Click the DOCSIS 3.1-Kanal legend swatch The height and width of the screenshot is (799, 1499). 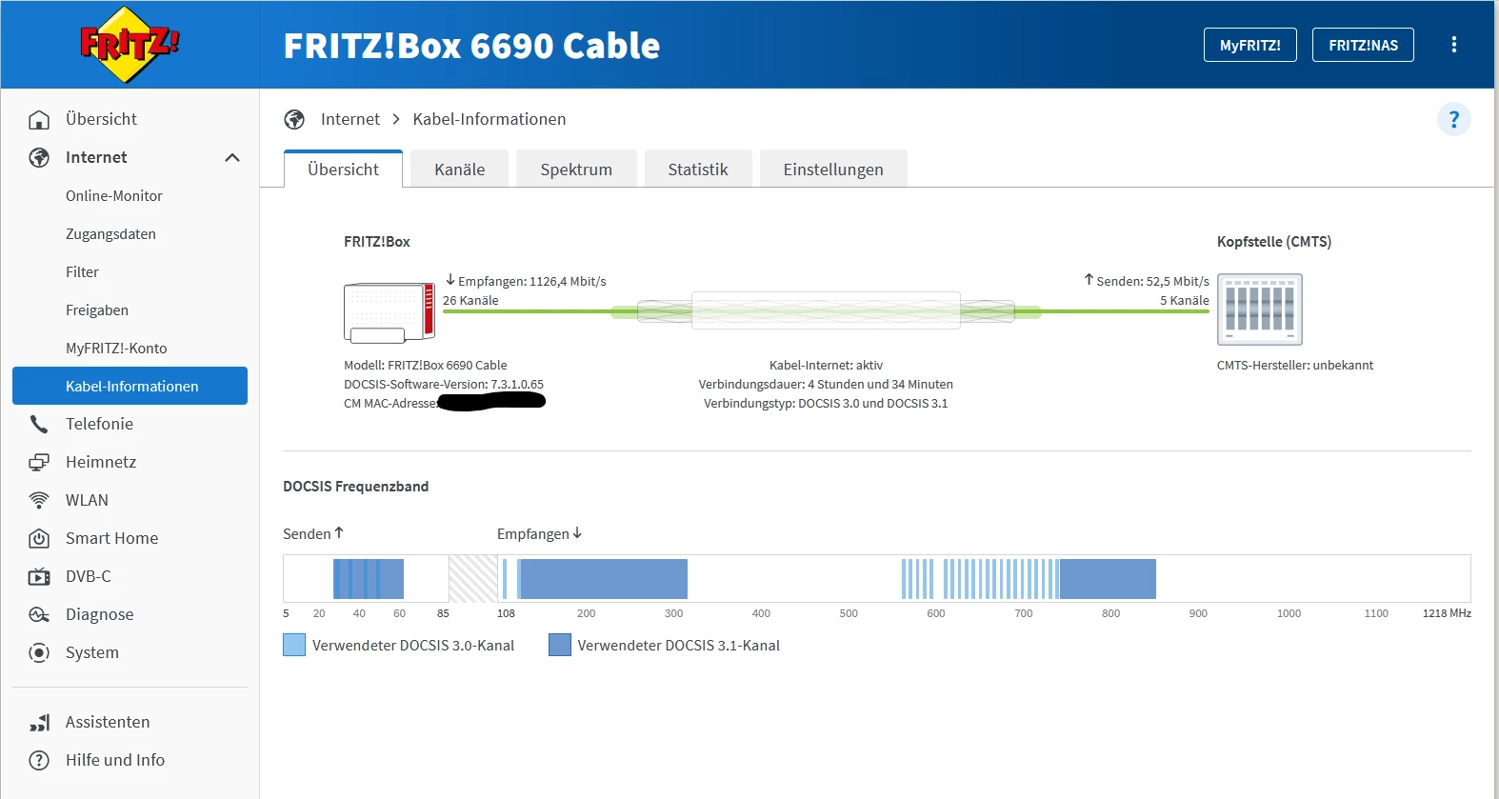point(560,645)
